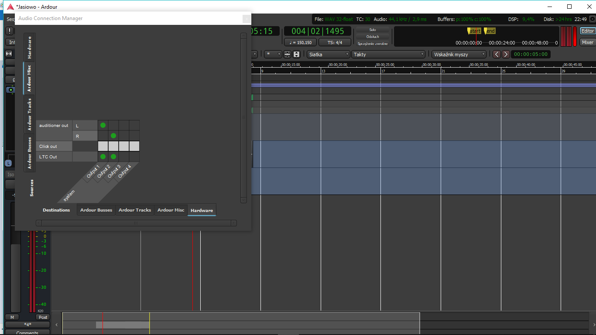The image size is (596, 335).
Task: Click the left arrow of summary pane
Action: [56, 325]
